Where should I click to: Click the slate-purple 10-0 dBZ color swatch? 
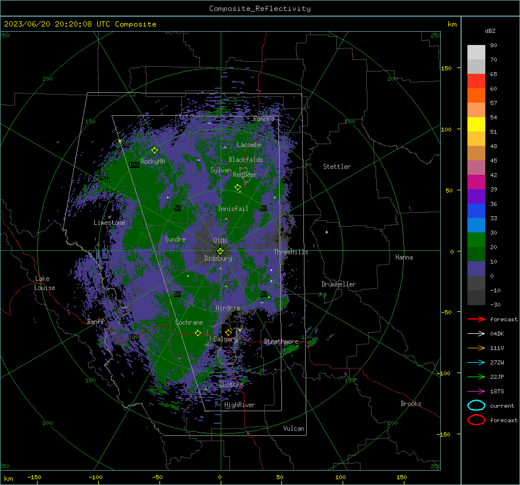click(476, 268)
